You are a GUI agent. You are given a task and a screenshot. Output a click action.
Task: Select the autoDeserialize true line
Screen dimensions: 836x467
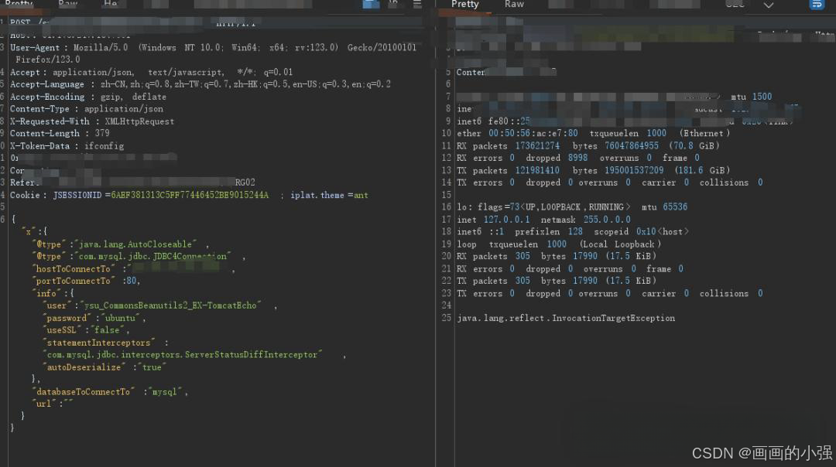[104, 367]
